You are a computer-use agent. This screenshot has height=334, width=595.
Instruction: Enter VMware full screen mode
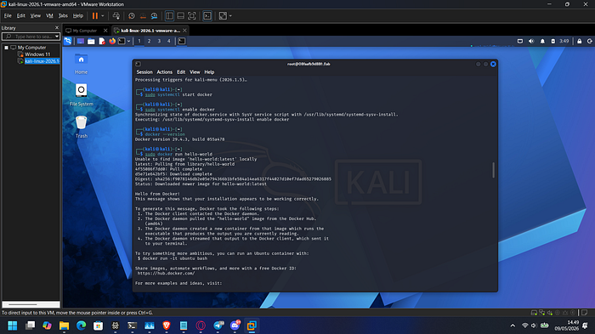point(192,16)
